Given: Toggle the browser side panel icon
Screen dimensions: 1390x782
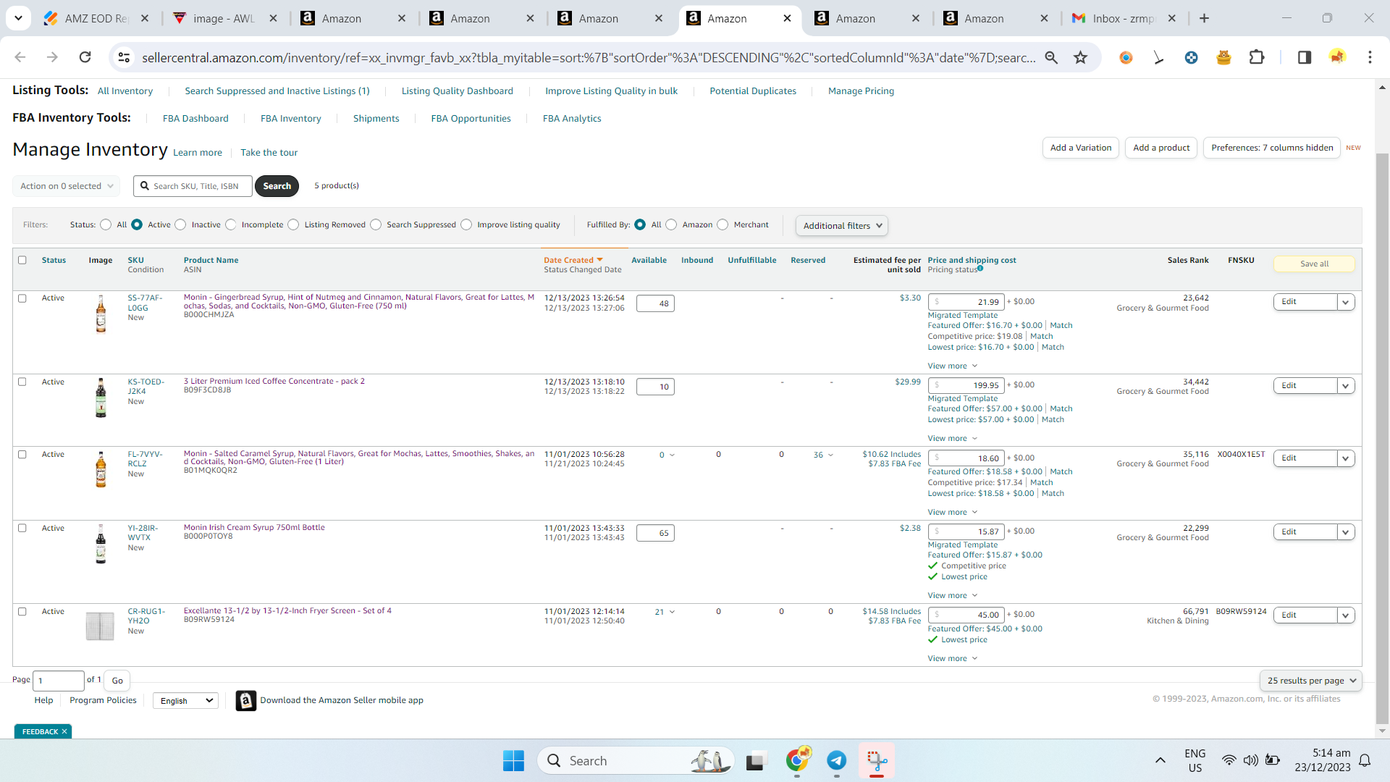Looking at the screenshot, I should 1304,57.
